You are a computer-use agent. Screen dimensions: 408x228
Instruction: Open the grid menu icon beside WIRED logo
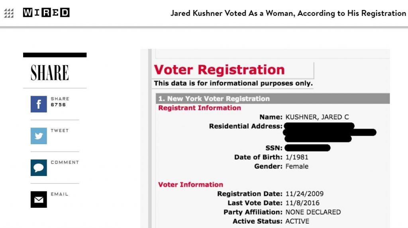[9, 14]
